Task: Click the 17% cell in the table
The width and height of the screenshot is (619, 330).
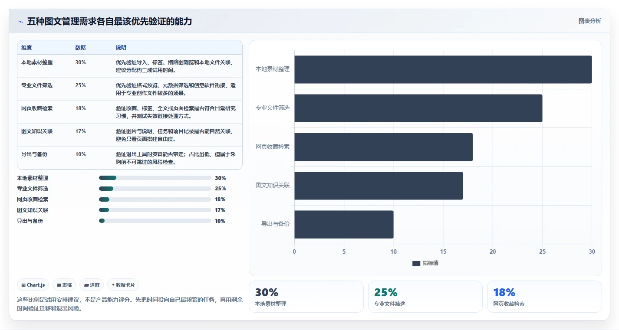Action: coord(80,131)
